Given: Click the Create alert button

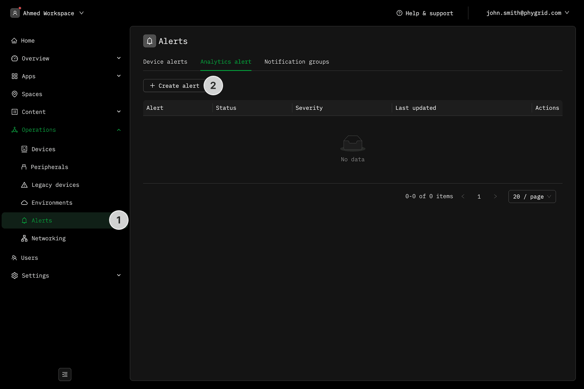Looking at the screenshot, I should [x=174, y=85].
